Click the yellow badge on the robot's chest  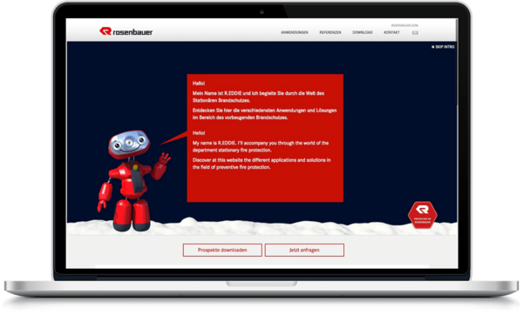pos(135,167)
